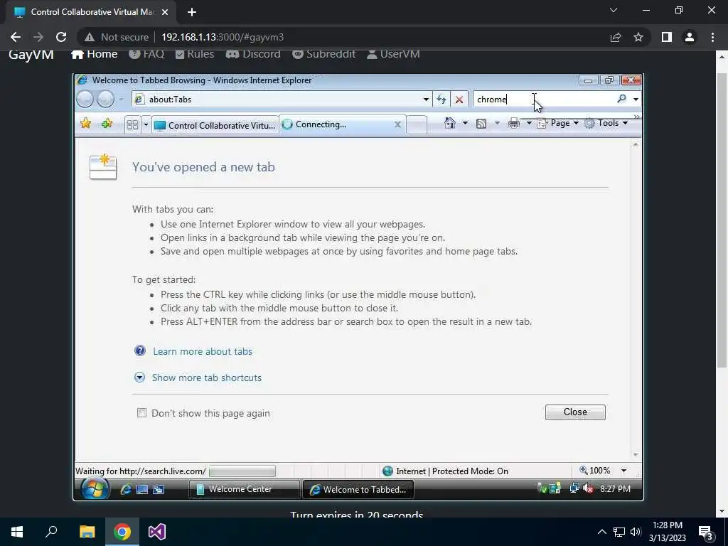Viewport: 728px width, 546px height.
Task: Expand Print dropdown arrow
Action: [x=529, y=123]
